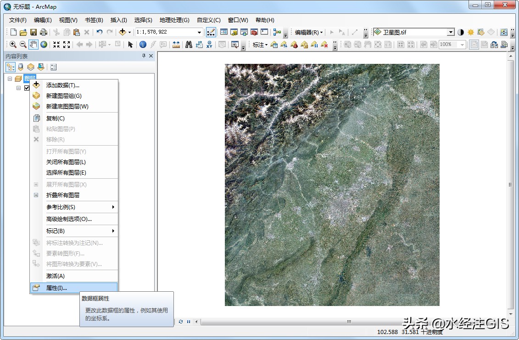Click 关闭所有图层(L) menu entry
This screenshot has width=519, height=340.
(x=74, y=162)
